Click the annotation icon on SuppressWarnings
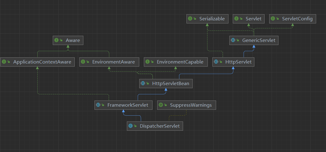Viewport: 326px width, 152px height. pos(161,105)
